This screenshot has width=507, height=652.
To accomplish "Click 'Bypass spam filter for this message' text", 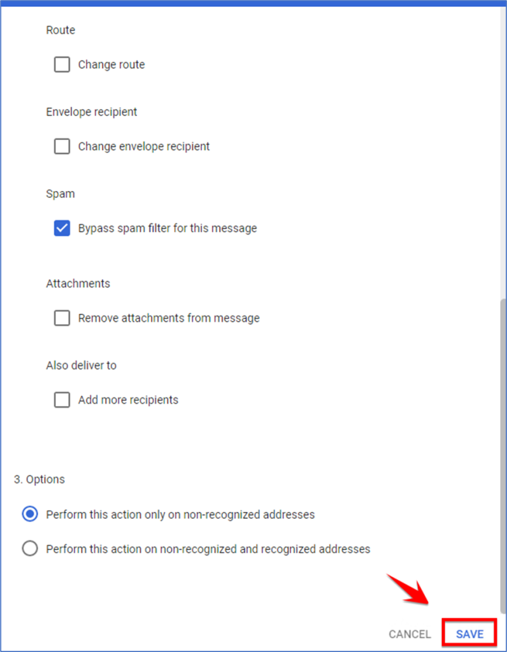I will (x=168, y=229).
